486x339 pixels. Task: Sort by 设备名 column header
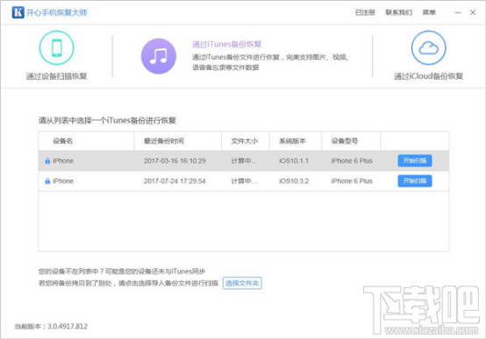tap(86, 141)
